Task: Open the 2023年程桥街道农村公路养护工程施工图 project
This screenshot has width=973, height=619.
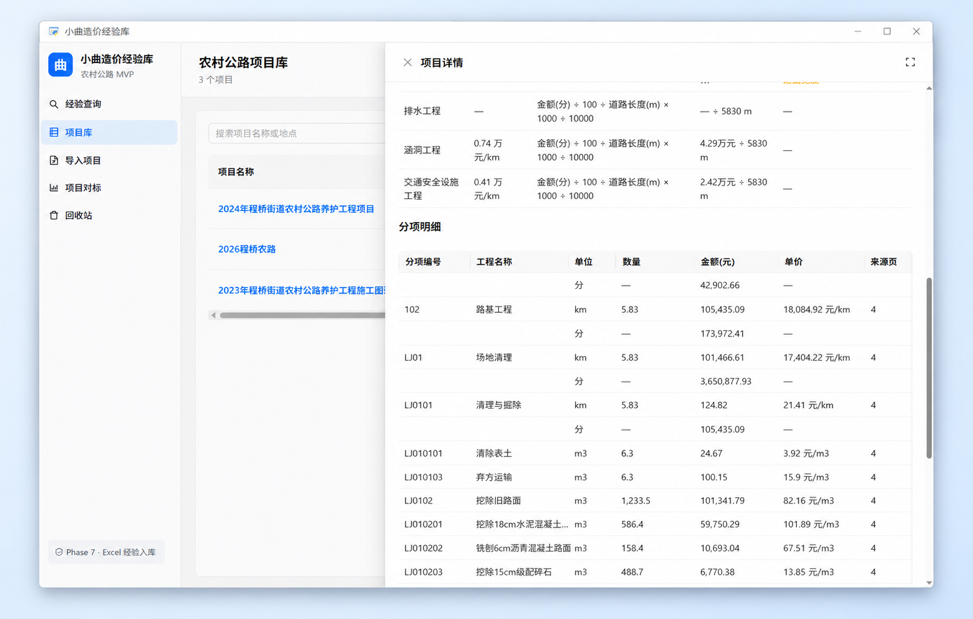Action: 301,290
